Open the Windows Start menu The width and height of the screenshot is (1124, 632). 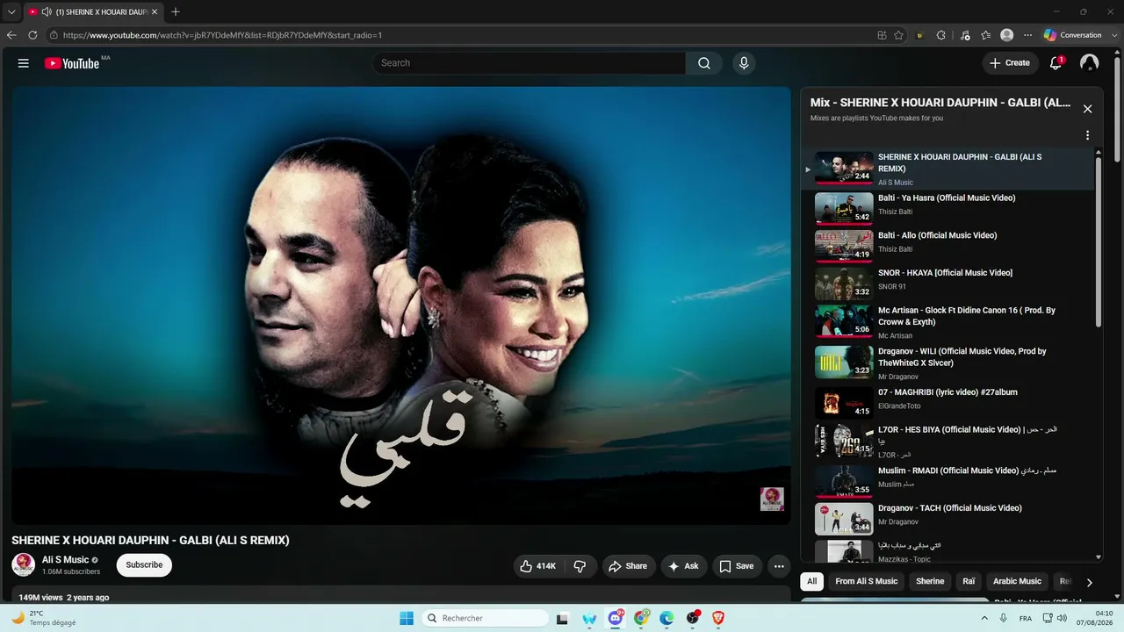click(x=407, y=618)
